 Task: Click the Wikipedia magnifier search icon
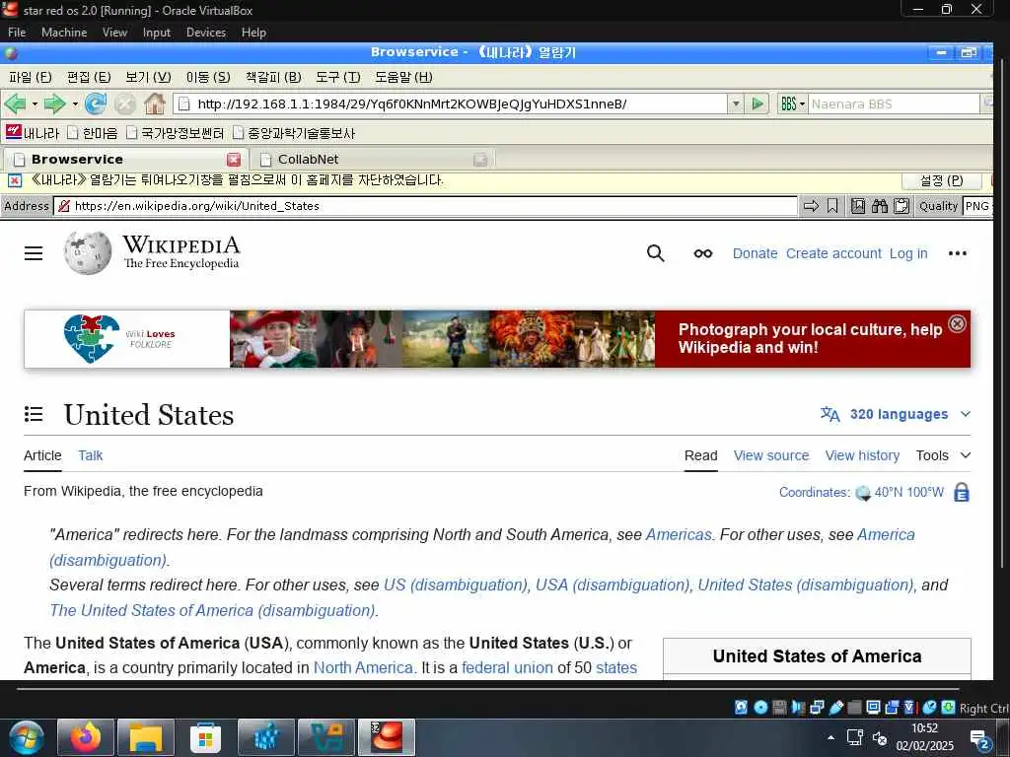click(x=655, y=253)
